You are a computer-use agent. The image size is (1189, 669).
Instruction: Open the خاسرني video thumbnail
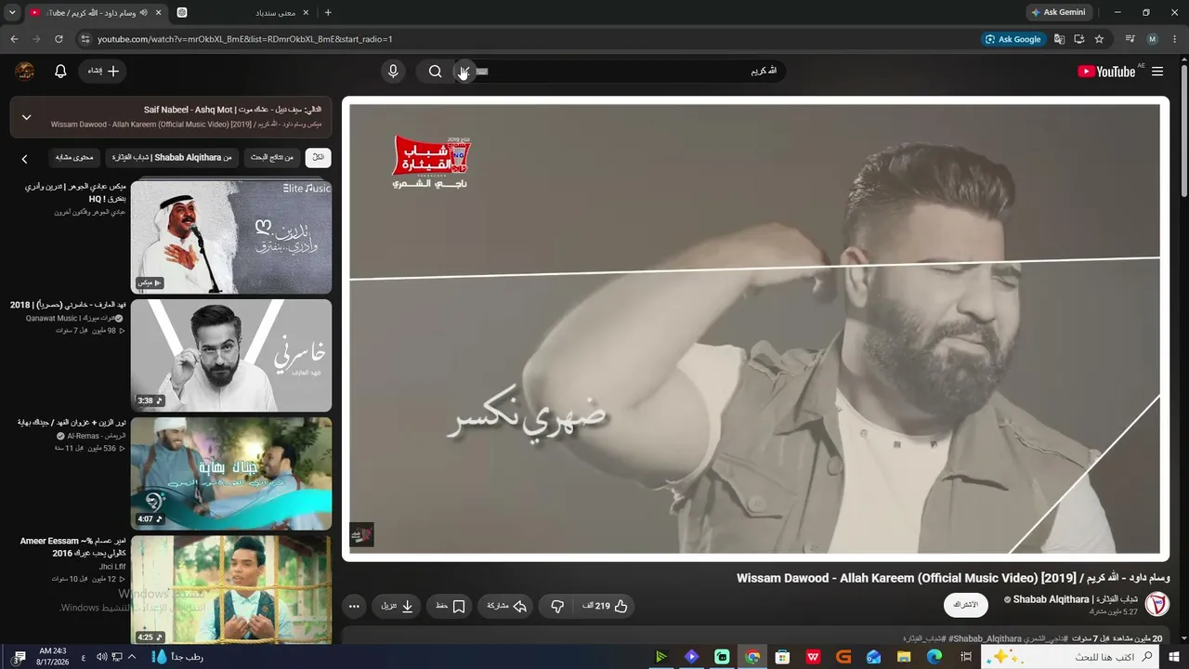pyautogui.click(x=231, y=355)
